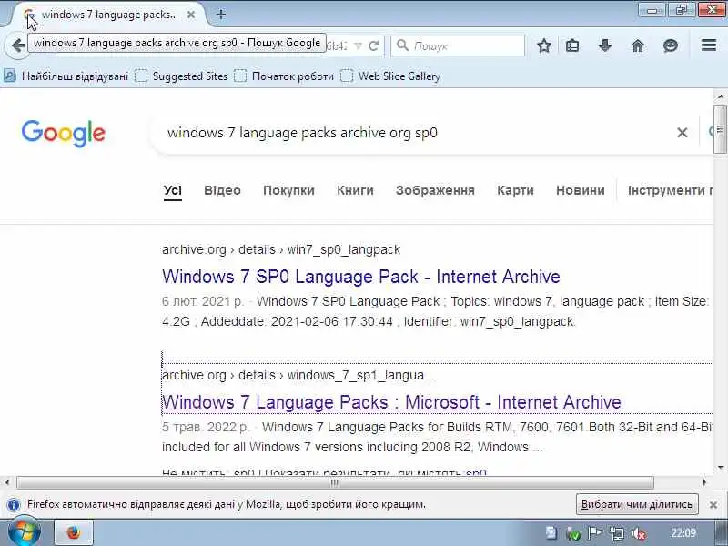The image size is (728, 546).
Task: Click the vertical scrollbar up arrow
Action: [x=720, y=96]
